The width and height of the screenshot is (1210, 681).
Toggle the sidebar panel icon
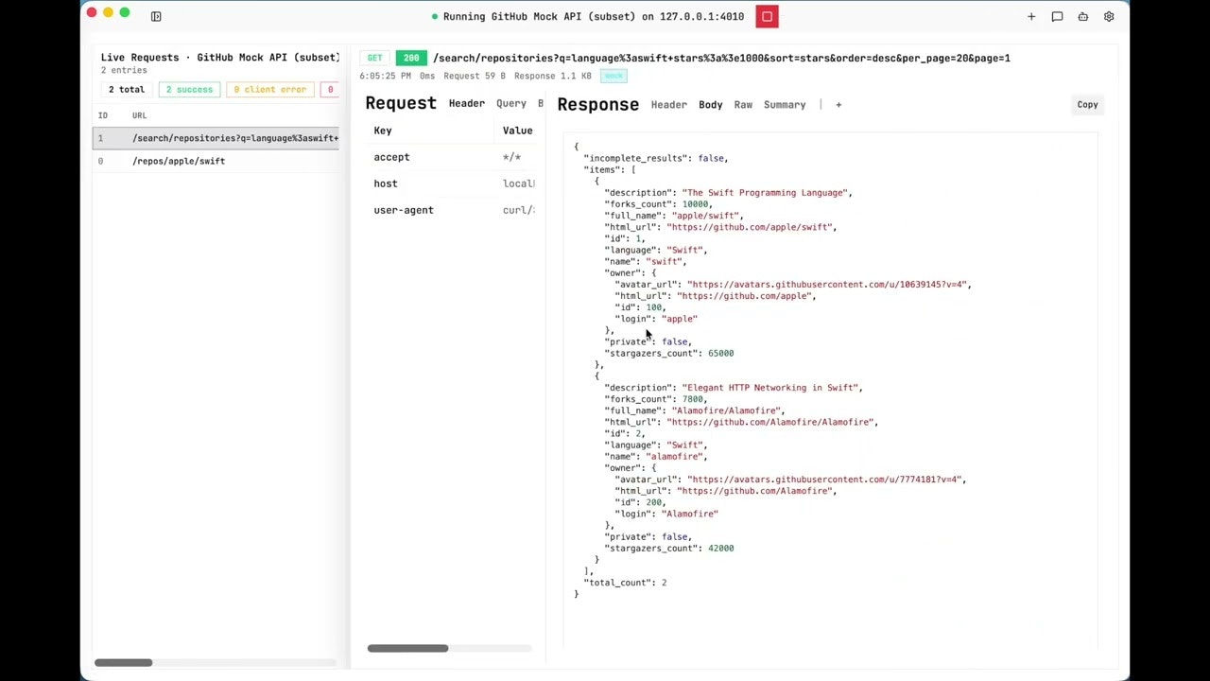click(x=156, y=16)
